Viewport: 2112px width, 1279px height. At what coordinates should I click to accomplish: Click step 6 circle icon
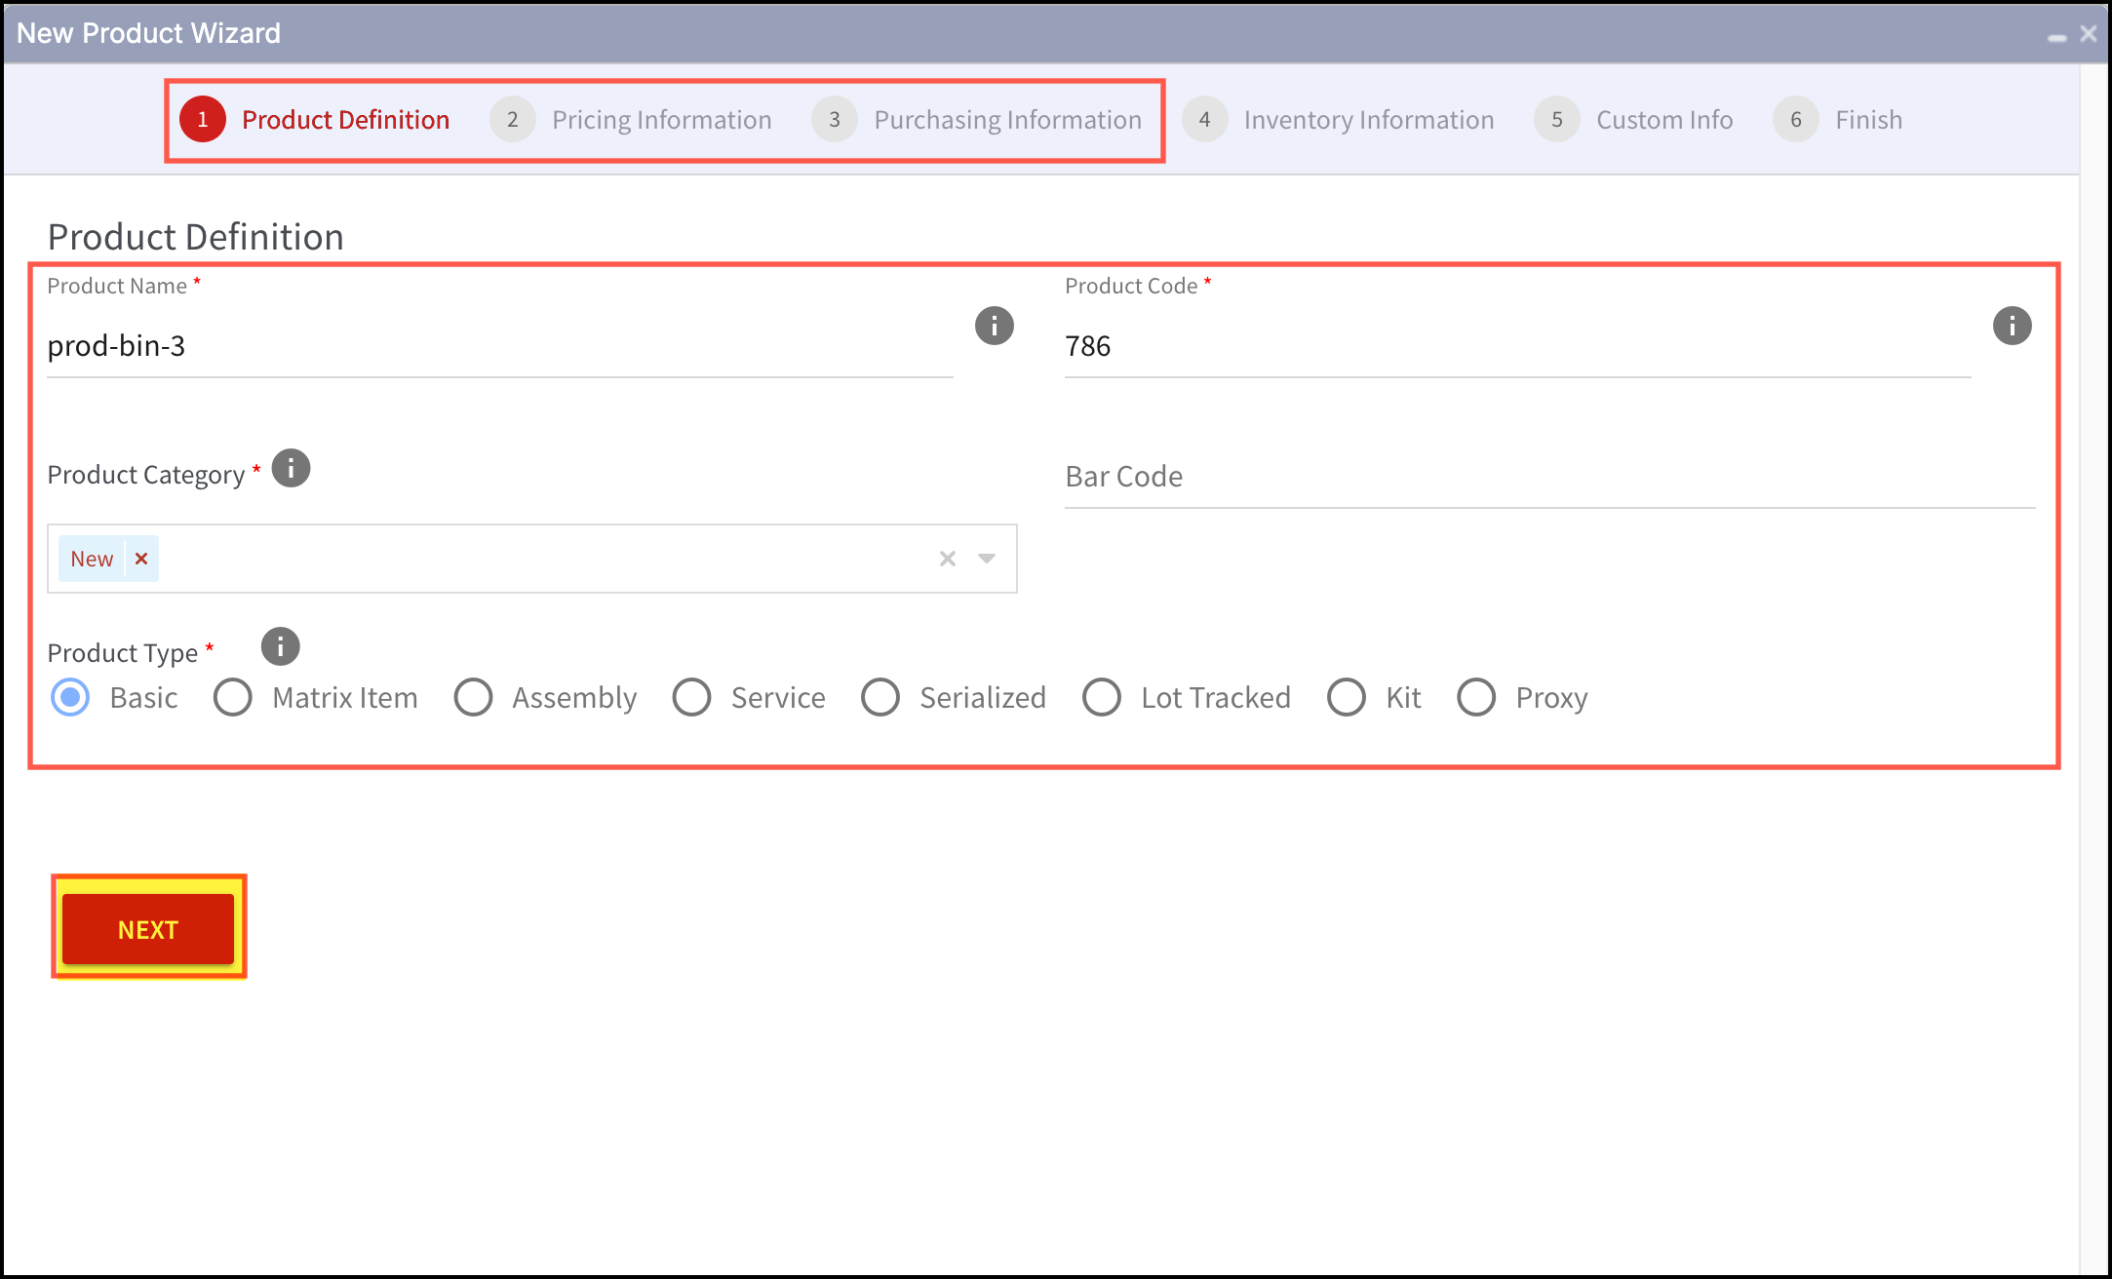(1796, 119)
